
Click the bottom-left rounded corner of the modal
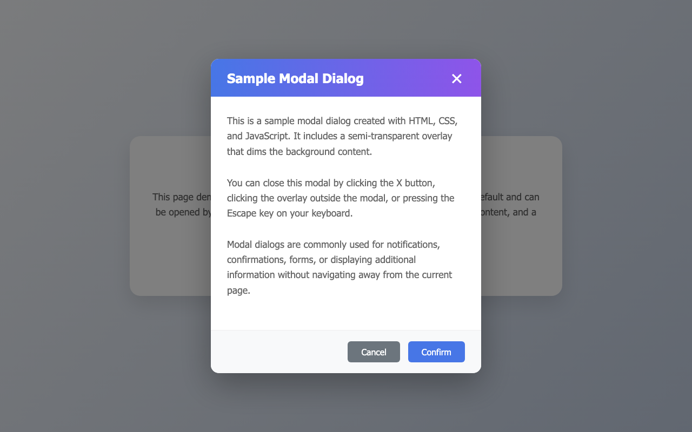coord(215,368)
